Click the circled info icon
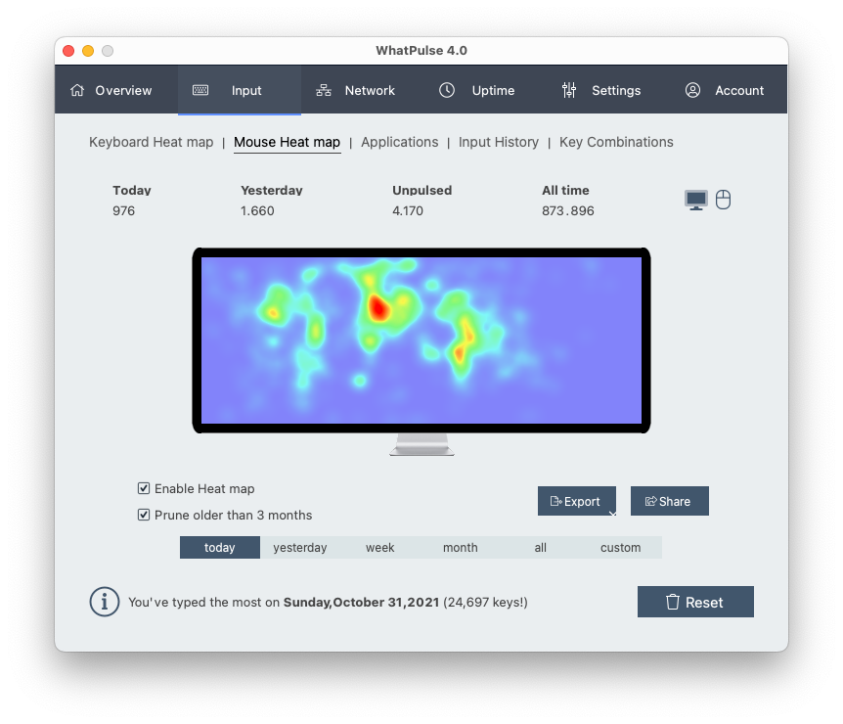Image resolution: width=843 pixels, height=724 pixels. point(105,602)
